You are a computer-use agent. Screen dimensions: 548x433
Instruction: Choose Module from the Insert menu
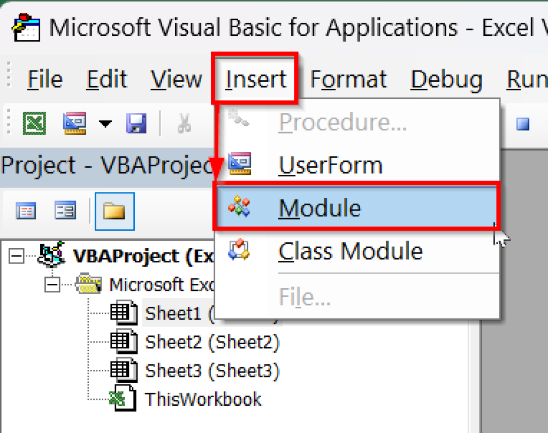319,208
